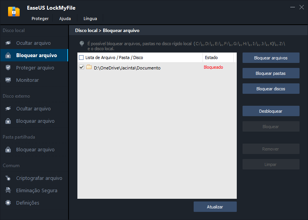This screenshot has height=220, width=308.
Task: Uncheck the D:\OneDrive\Jacinta\Documento row checkbox
Action: click(x=82, y=67)
